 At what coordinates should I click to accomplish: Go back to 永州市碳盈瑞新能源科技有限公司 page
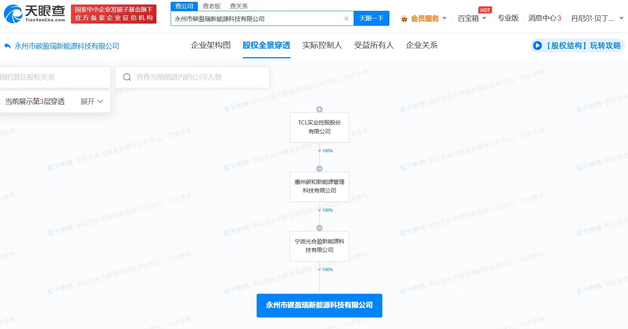pos(67,46)
